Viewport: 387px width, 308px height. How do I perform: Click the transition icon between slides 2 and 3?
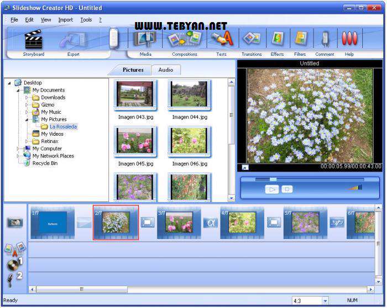pos(148,222)
